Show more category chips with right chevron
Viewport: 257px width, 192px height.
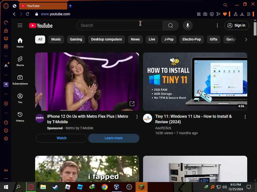pyautogui.click(x=246, y=39)
